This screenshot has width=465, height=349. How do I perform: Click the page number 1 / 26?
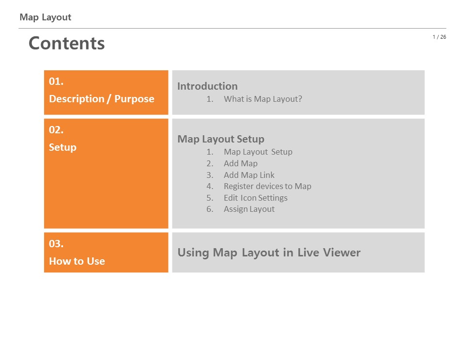tap(439, 37)
